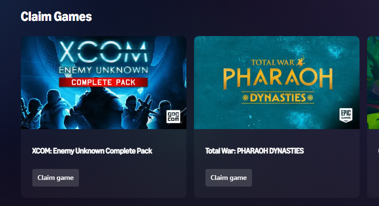Claim the XCOM: Enemy Unknown Complete Pack game

click(56, 178)
